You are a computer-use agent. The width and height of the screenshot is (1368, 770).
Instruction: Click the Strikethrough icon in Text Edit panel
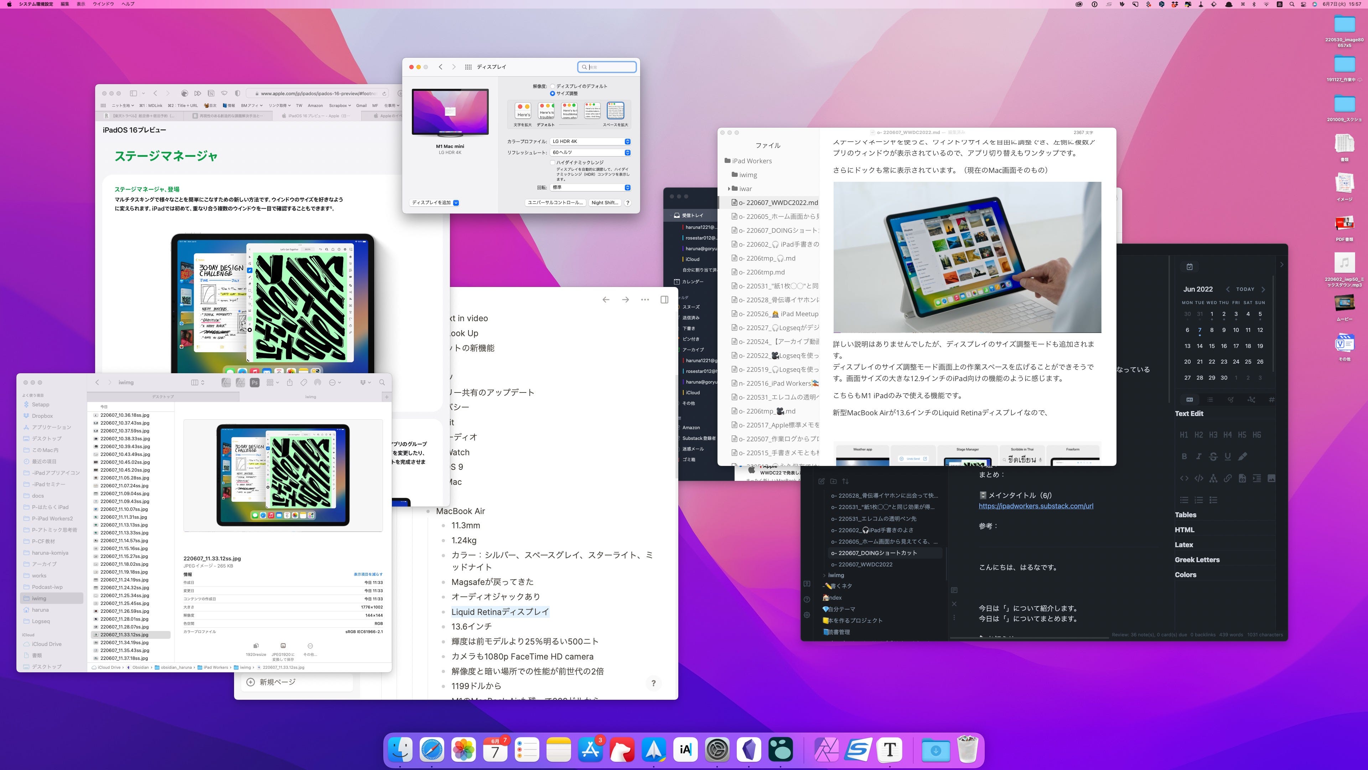click(x=1213, y=456)
